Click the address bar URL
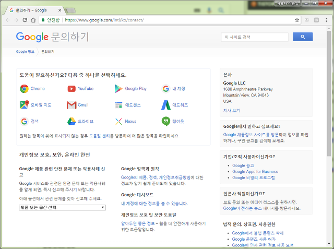 point(104,20)
